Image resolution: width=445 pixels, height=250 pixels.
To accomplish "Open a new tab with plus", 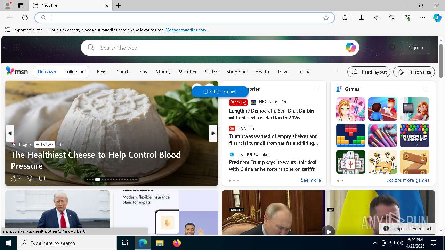I will [119, 6].
